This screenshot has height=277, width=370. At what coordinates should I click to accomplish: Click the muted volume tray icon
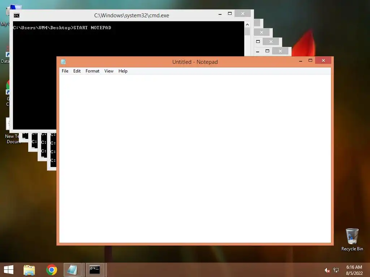tap(327, 270)
